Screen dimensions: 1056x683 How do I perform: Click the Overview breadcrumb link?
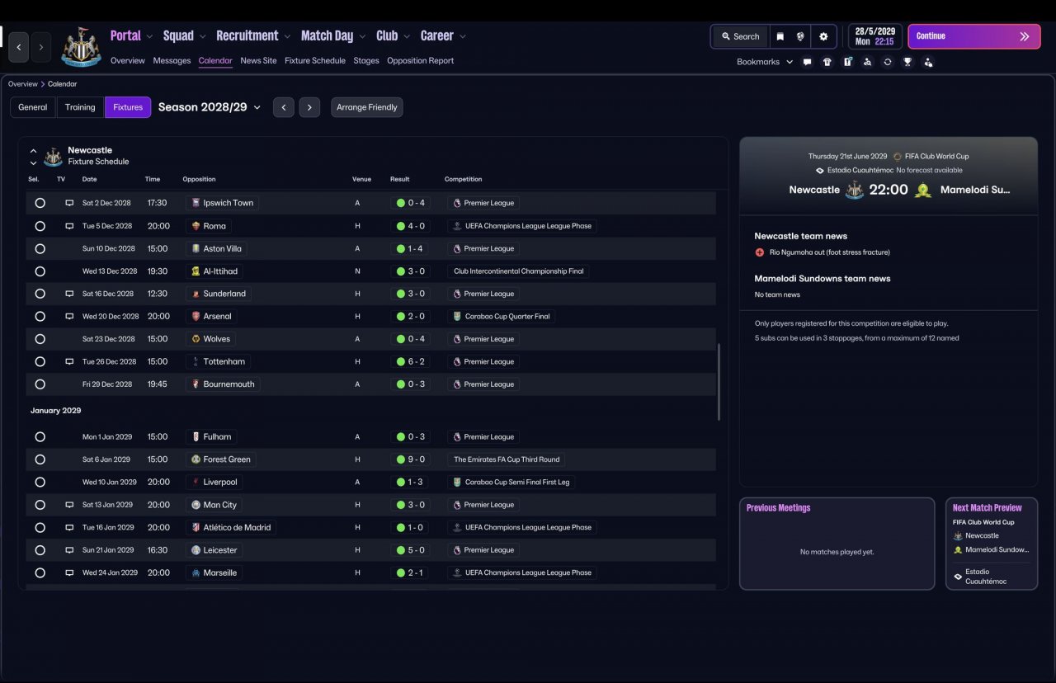(x=23, y=84)
